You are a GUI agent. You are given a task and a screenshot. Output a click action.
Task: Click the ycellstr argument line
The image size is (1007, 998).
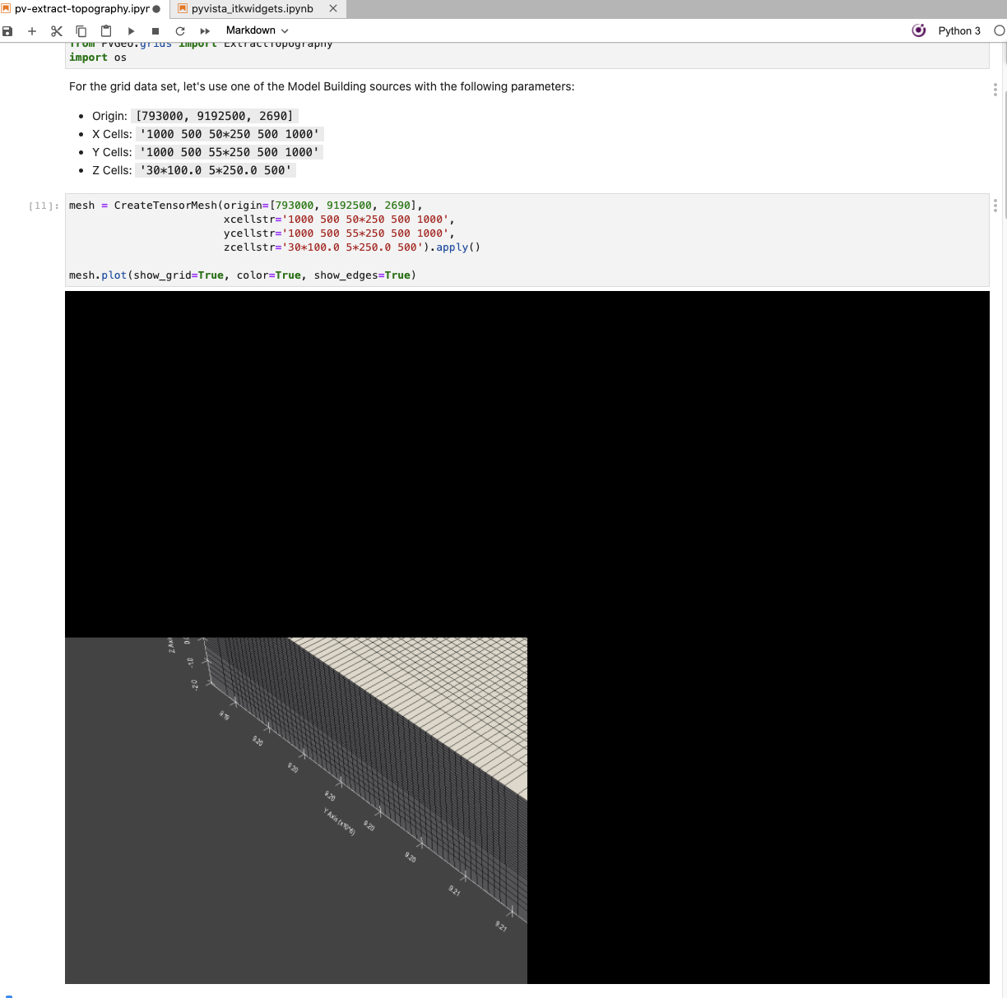click(x=339, y=233)
